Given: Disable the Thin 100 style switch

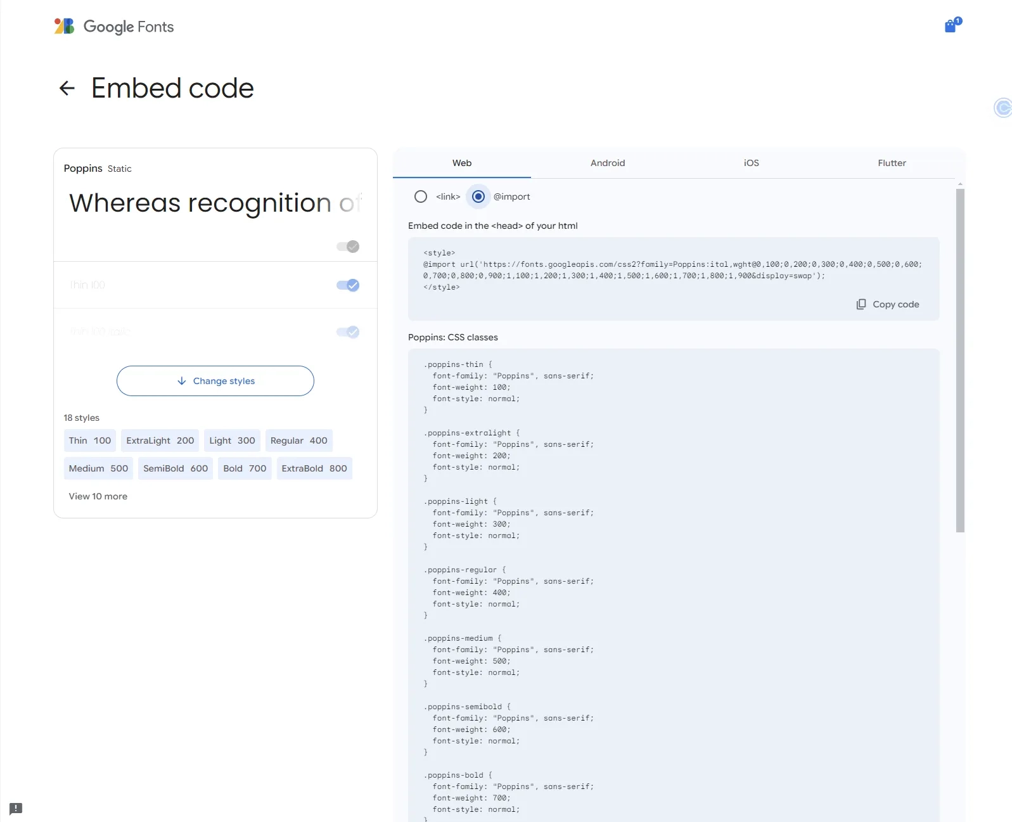Looking at the screenshot, I should pyautogui.click(x=348, y=285).
